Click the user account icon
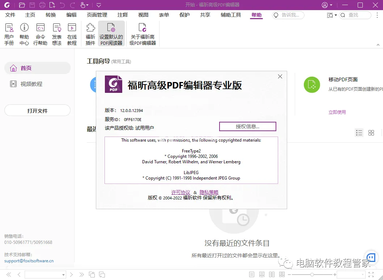This screenshot has width=383, height=280. 325,5
